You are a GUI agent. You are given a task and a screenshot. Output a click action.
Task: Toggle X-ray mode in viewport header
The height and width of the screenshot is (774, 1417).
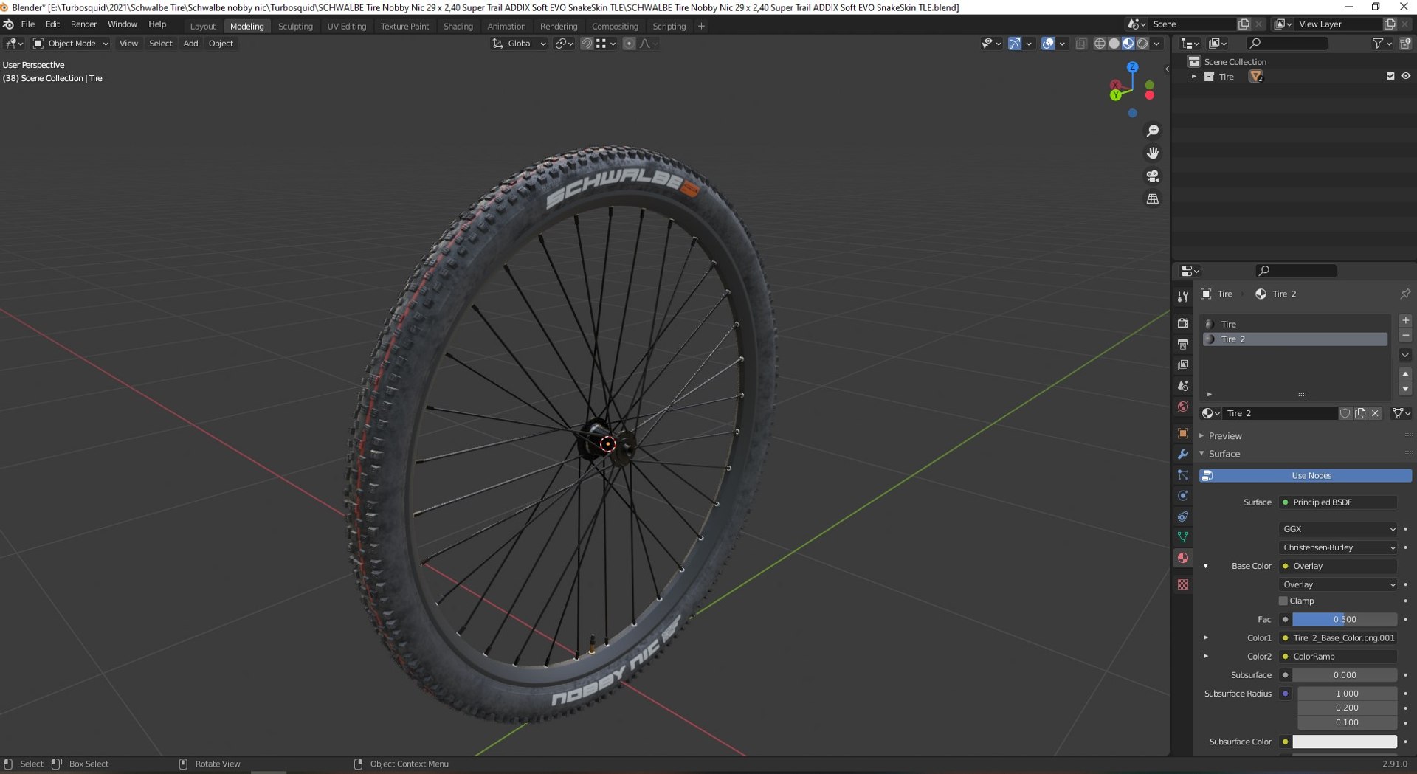(x=1080, y=44)
